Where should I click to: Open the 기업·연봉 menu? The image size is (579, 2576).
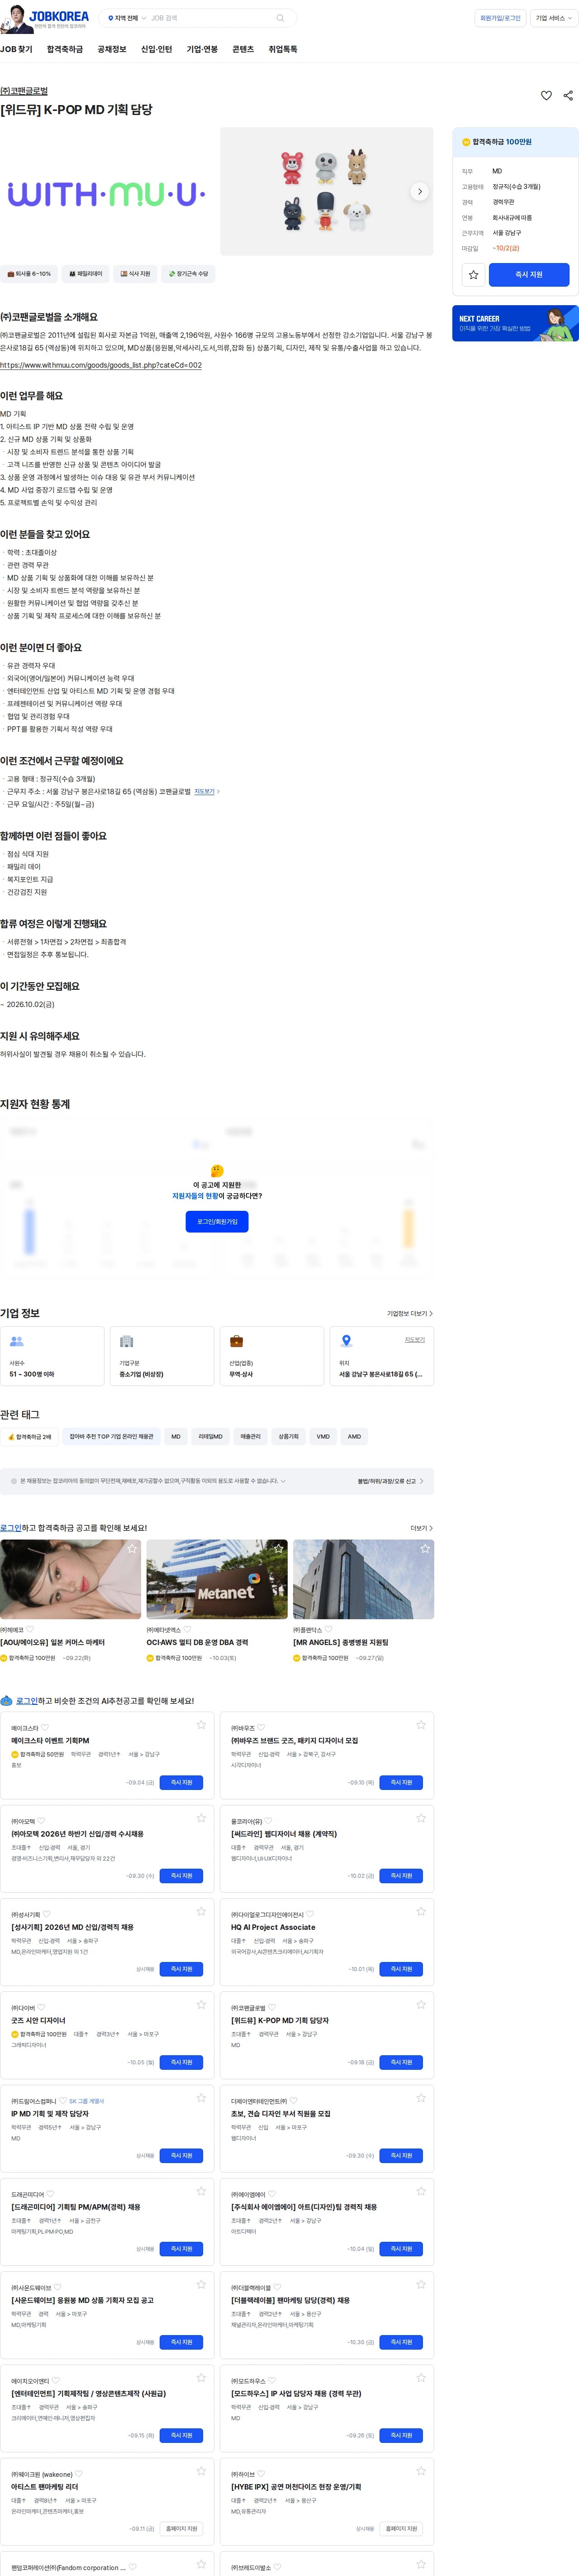click(x=202, y=49)
